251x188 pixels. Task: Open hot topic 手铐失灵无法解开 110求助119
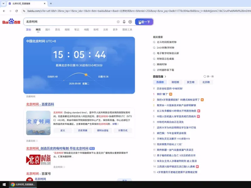coord(173,139)
